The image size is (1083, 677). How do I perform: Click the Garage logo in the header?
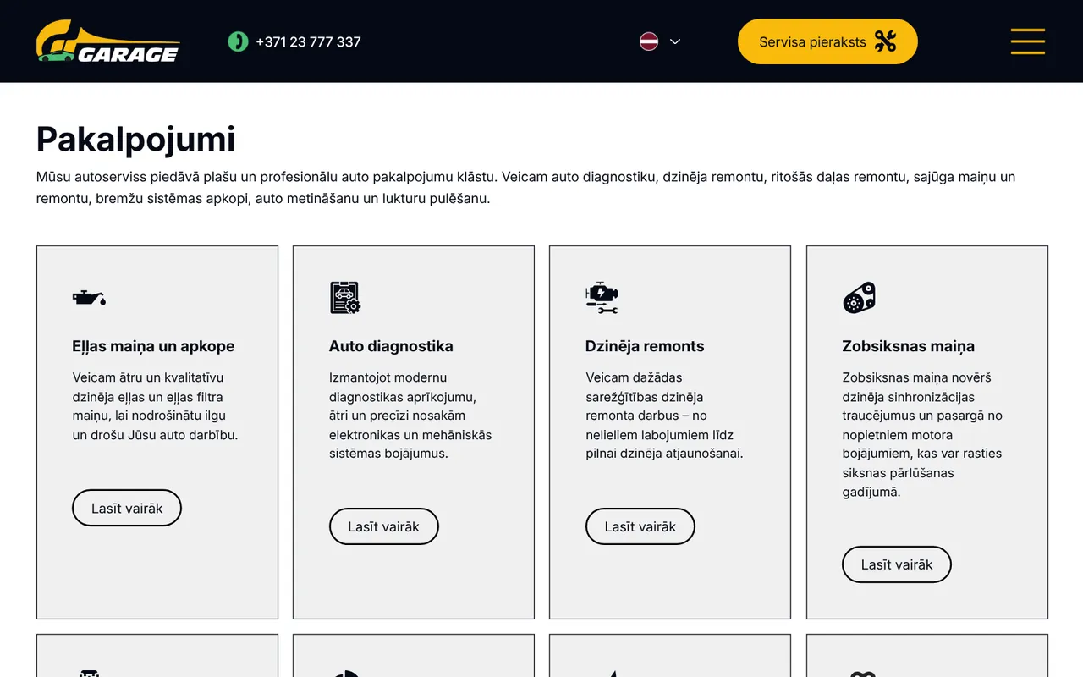coord(108,41)
